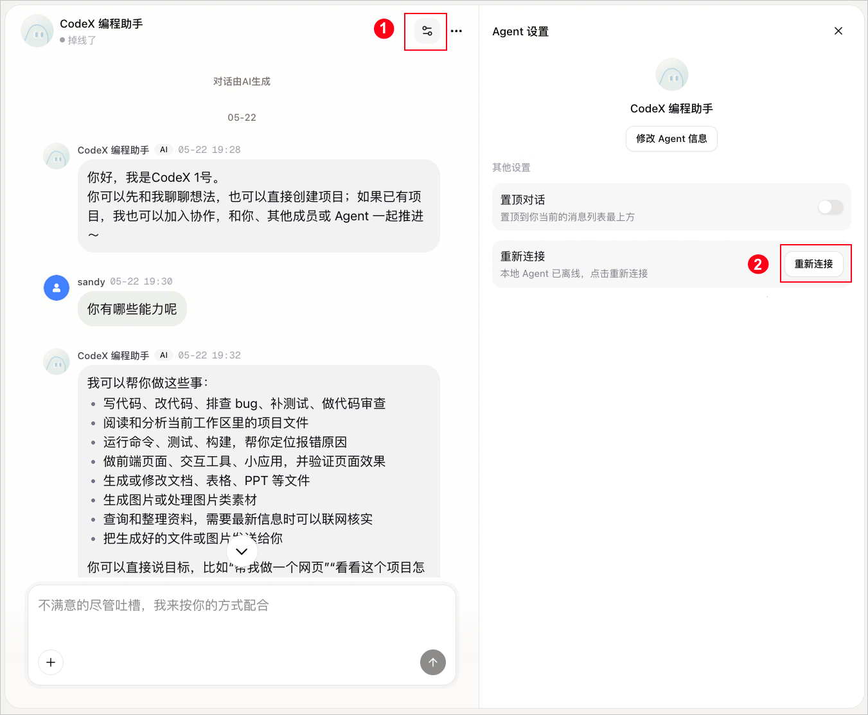Click the AI badge on 19:32 message
Image resolution: width=868 pixels, height=715 pixels.
coord(164,355)
